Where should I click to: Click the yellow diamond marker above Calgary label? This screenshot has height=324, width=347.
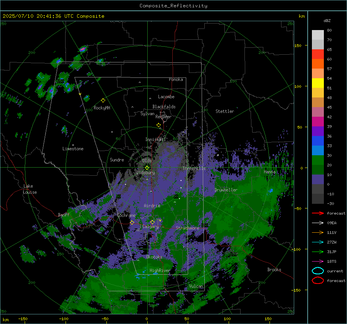152,222
